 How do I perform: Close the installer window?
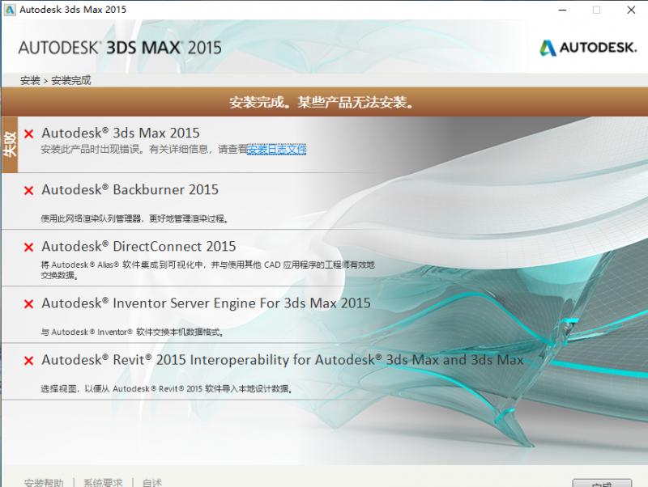point(630,10)
